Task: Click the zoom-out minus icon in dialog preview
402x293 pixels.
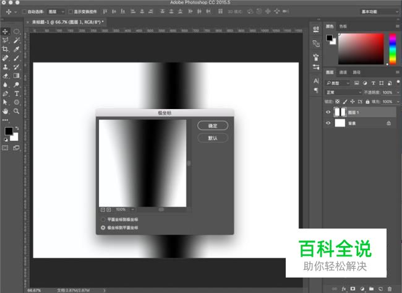Action: pos(103,209)
